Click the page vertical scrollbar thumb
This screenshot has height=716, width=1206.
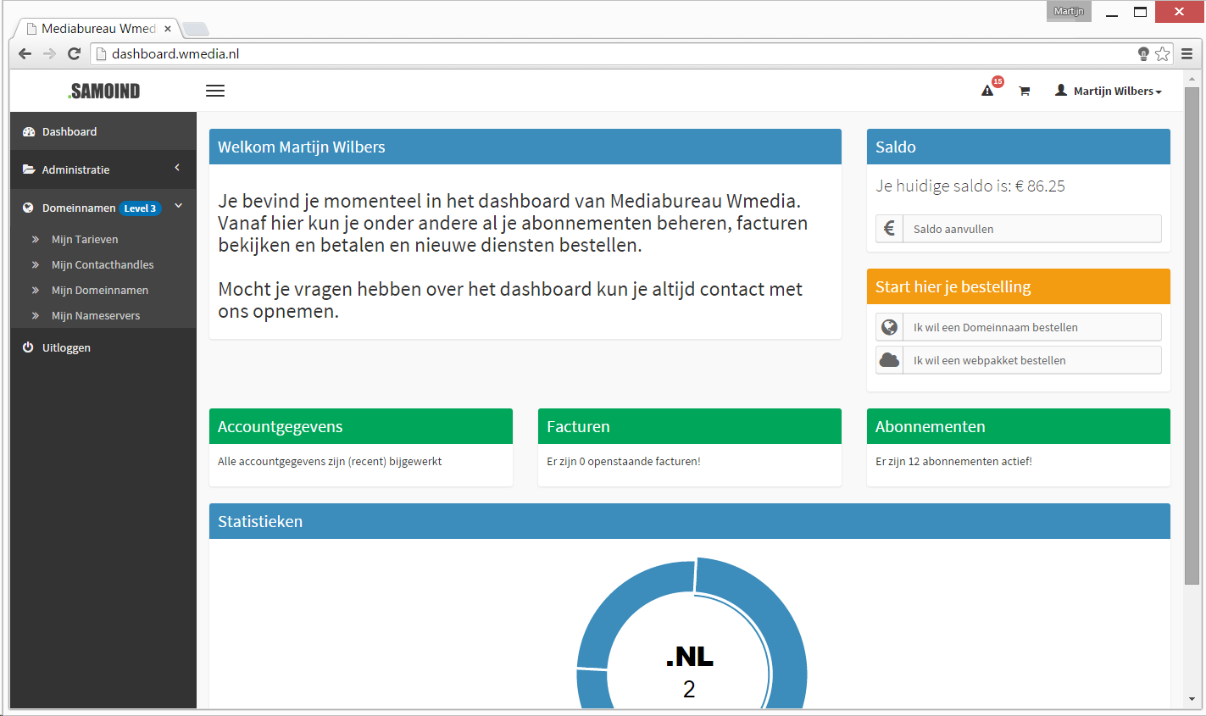tap(1192, 335)
